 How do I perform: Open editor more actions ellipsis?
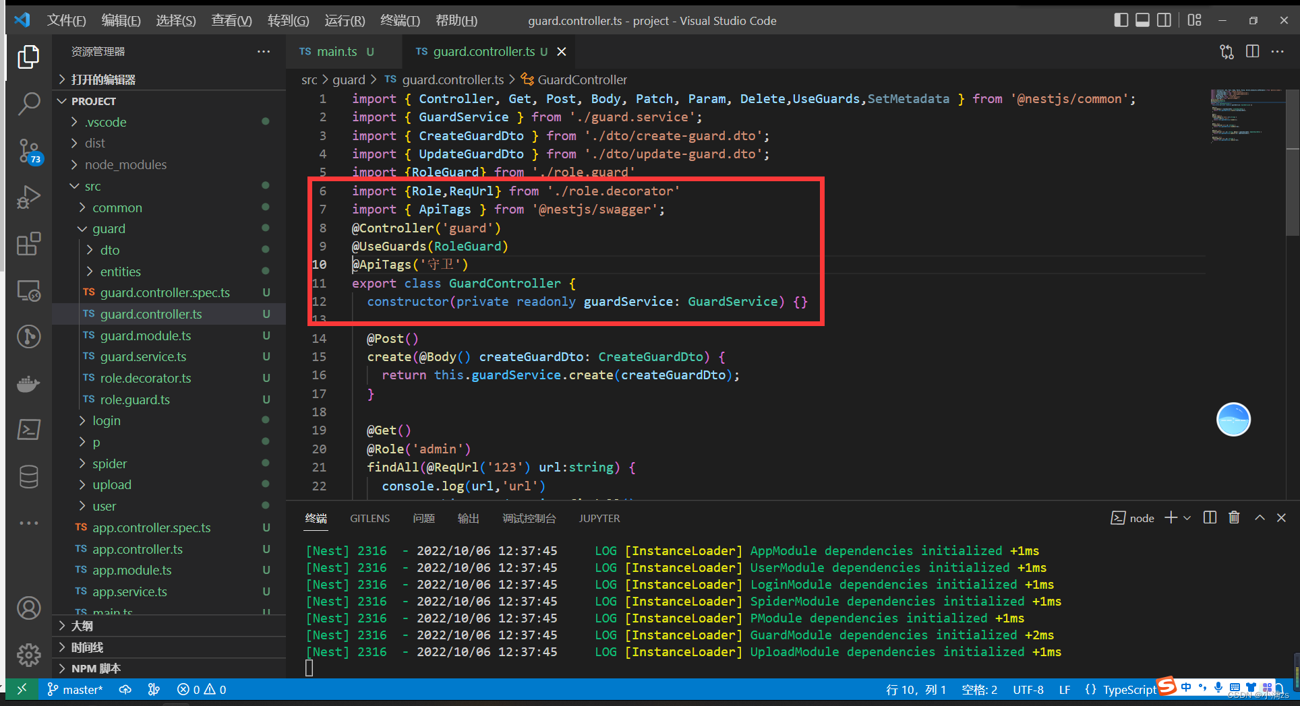point(1277,52)
